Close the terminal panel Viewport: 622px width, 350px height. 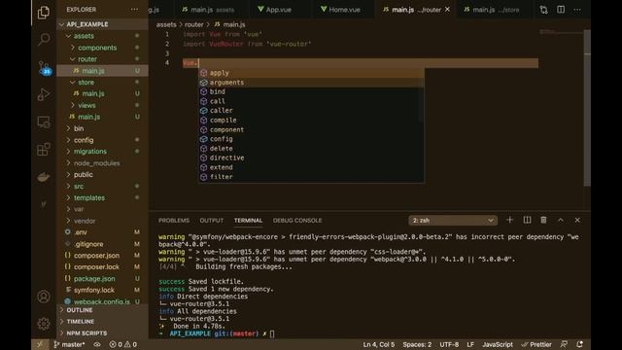pyautogui.click(x=577, y=220)
